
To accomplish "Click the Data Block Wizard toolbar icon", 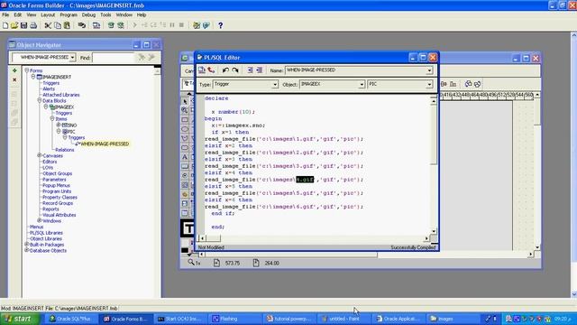I will (x=197, y=25).
